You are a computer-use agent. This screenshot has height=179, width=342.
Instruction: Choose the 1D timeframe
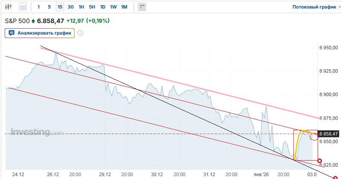pyautogui.click(x=102, y=7)
